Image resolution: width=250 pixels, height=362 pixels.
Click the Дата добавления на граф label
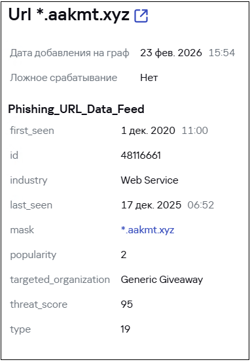click(x=69, y=53)
